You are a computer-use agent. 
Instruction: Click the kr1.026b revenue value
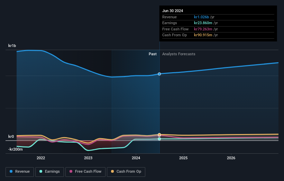tap(201, 17)
